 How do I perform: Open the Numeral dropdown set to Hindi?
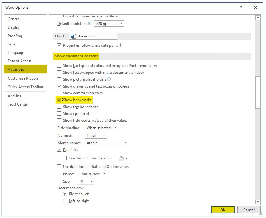click(x=95, y=135)
